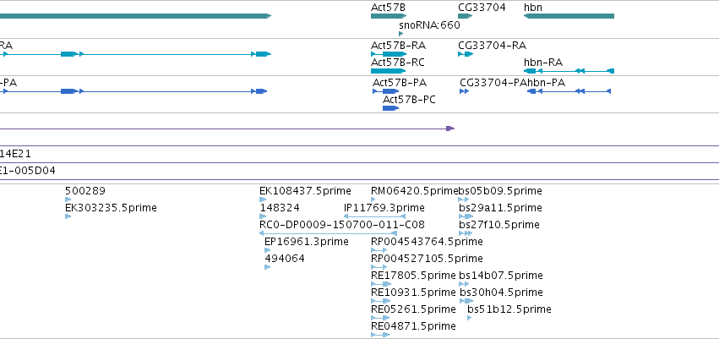Select the 500289 feature label
This screenshot has width=719, height=339.
click(x=85, y=191)
